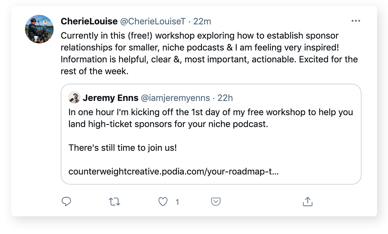Click the reply speech bubble icon
This screenshot has height=234, width=388.
[x=66, y=202]
